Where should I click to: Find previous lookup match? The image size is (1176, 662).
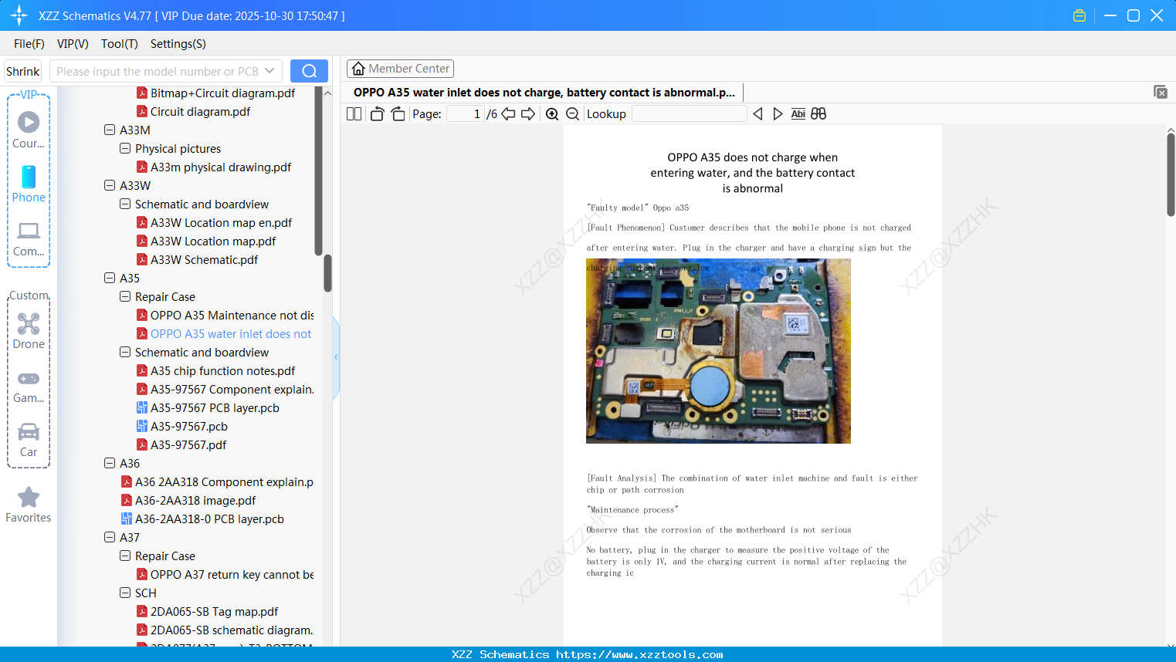pos(757,113)
